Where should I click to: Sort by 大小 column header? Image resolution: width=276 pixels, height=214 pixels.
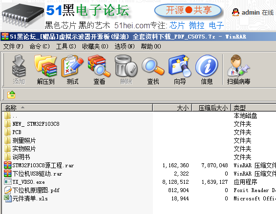(x=172, y=108)
